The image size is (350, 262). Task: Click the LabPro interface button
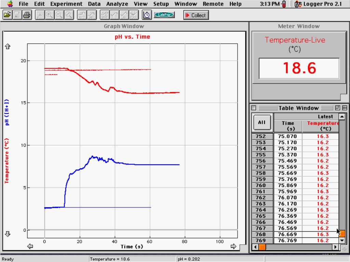164,15
